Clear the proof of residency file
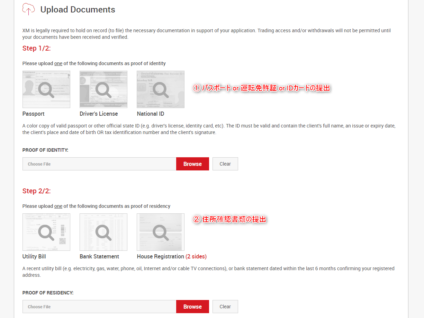 tap(225, 307)
